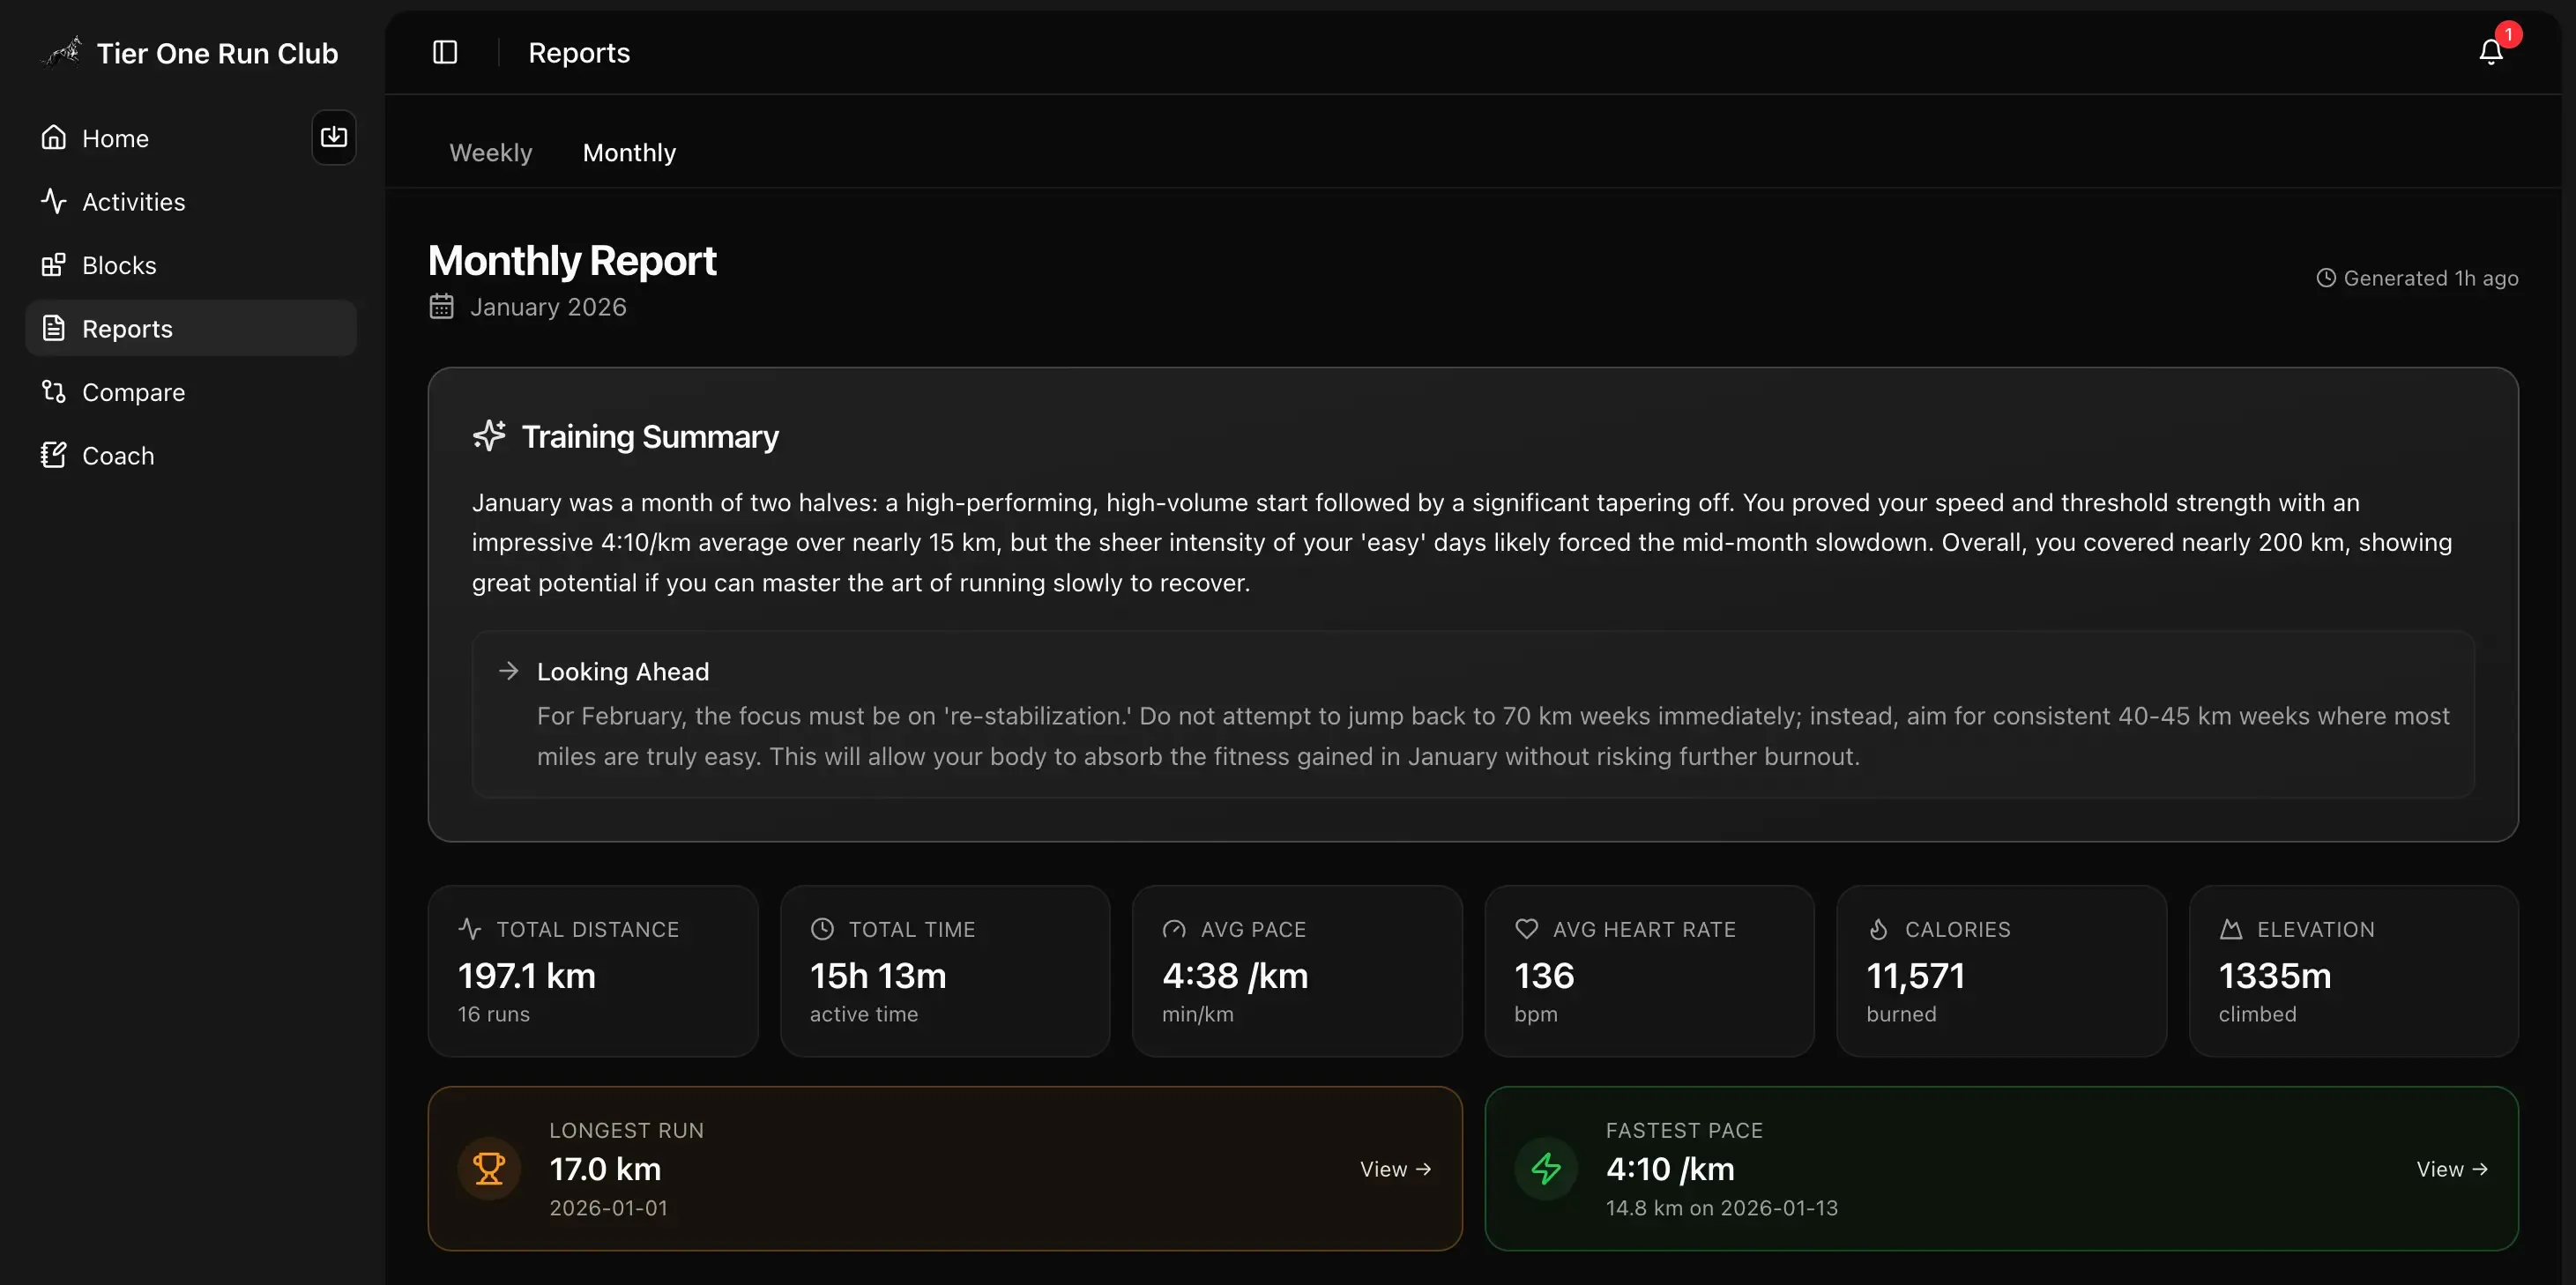Open the Reports section in the sidebar
Image resolution: width=2576 pixels, height=1285 pixels.
(x=126, y=328)
